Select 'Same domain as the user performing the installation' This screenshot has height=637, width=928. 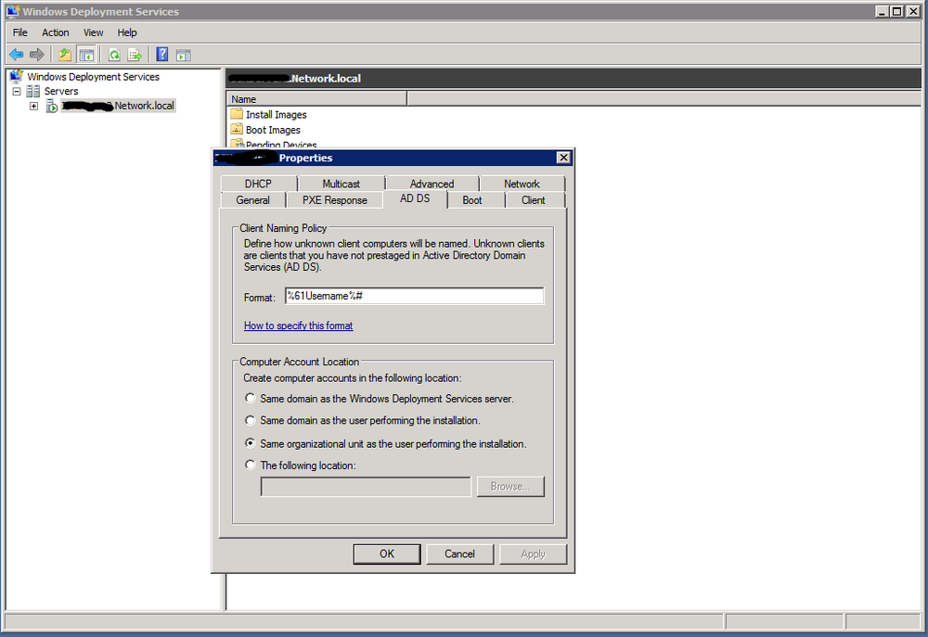[251, 420]
